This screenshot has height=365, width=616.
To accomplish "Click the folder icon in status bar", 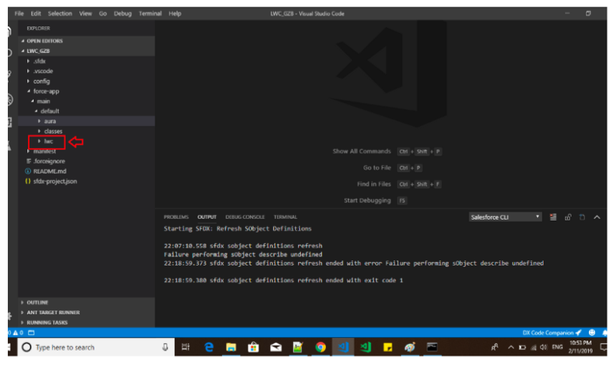I will point(32,332).
